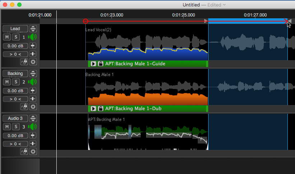Click the Lead track green speaker icon
Viewport: 295px width, 174px height.
(33, 37)
